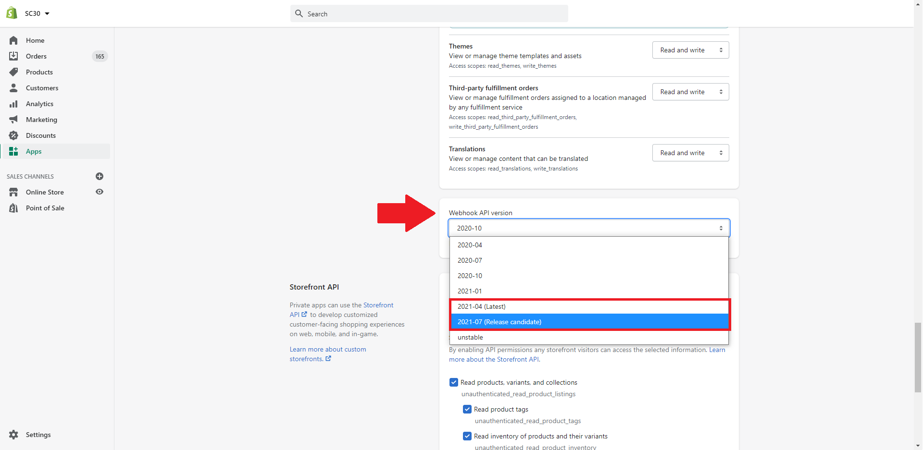Click the Translations permission title
Screen dimensions: 923x450
[x=467, y=149]
